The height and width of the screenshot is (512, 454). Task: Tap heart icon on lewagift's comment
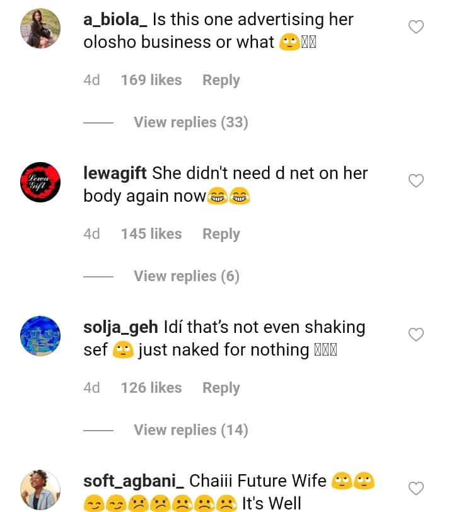point(416,181)
